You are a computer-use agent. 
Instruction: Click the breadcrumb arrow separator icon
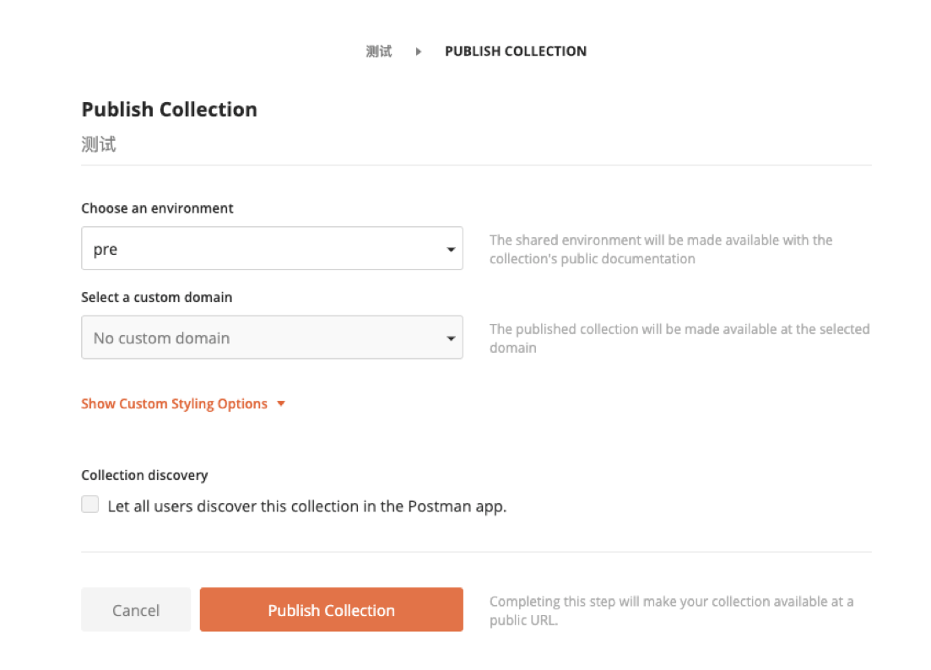point(419,51)
